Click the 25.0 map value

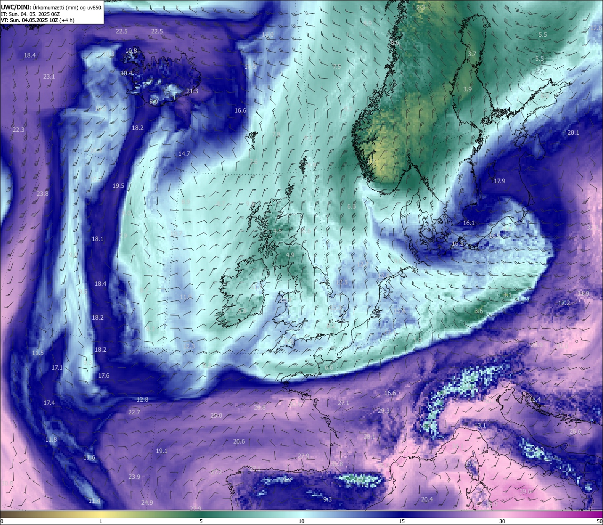[x=216, y=415]
